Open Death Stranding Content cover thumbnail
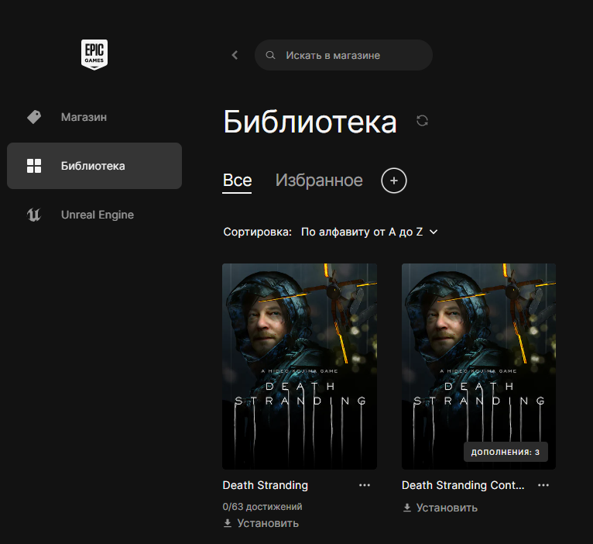Screen dimensions: 593x544 coord(478,367)
